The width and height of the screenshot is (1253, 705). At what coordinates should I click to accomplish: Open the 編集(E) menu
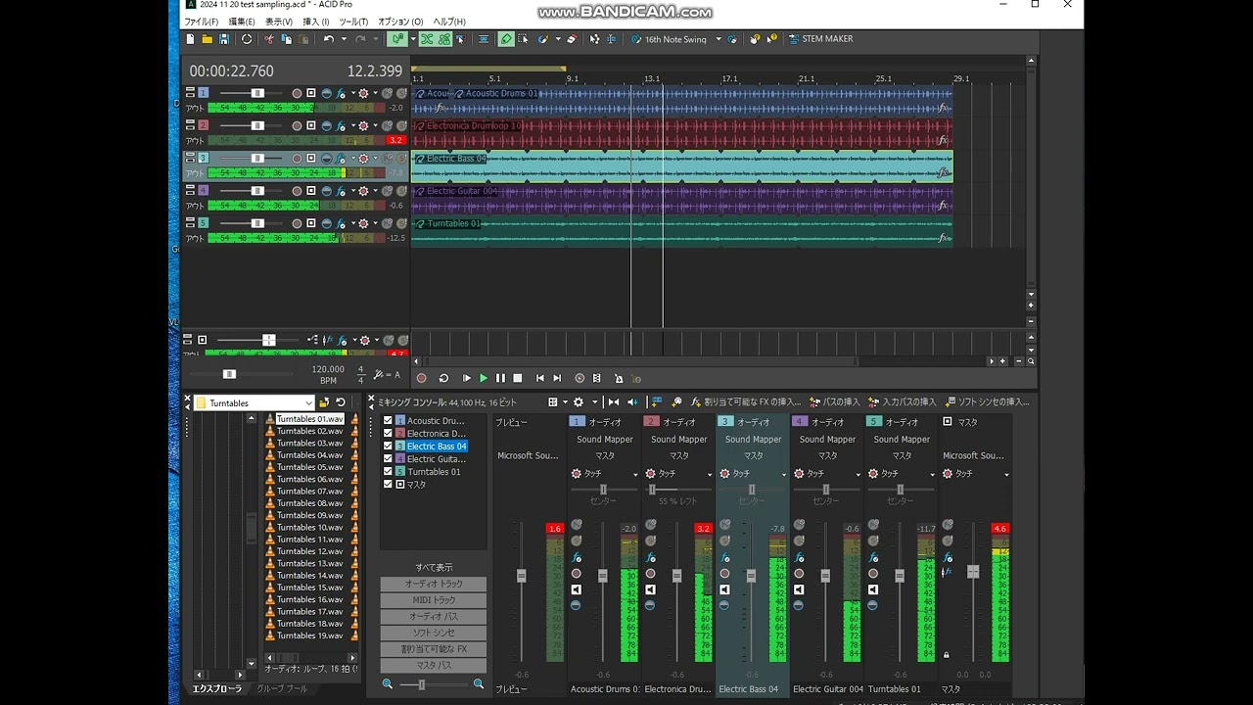point(242,22)
